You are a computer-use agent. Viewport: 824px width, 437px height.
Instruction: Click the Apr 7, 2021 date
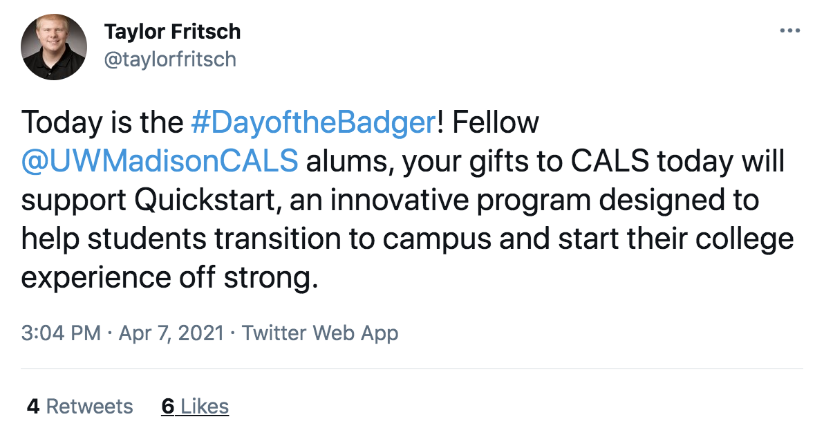(x=171, y=333)
